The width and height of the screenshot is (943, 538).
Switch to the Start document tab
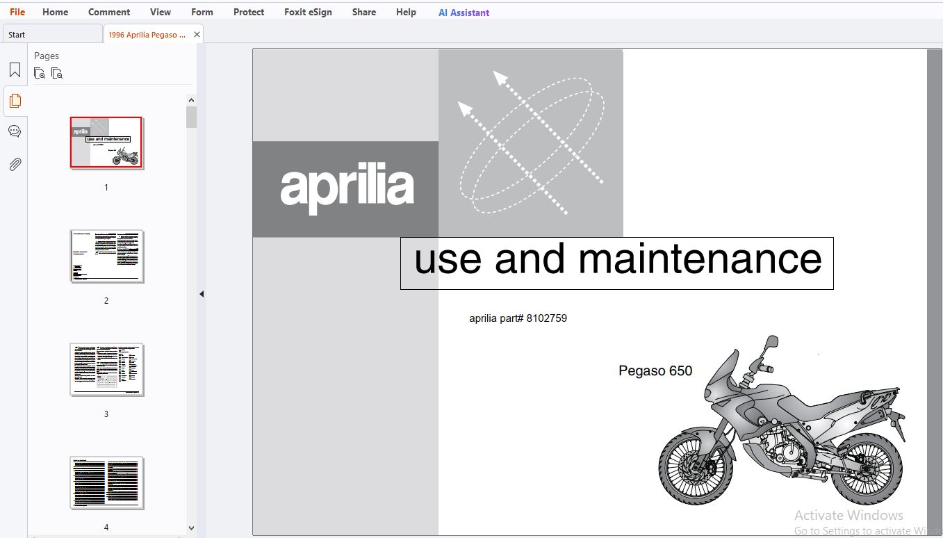point(52,34)
